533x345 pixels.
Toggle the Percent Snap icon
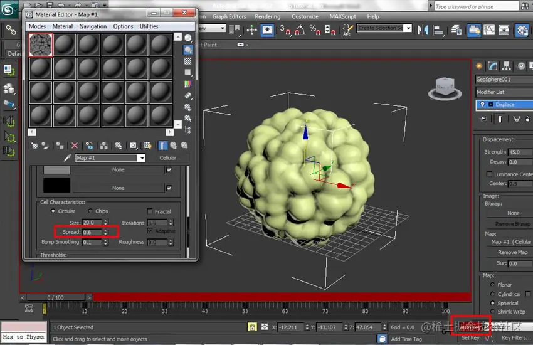[315, 30]
